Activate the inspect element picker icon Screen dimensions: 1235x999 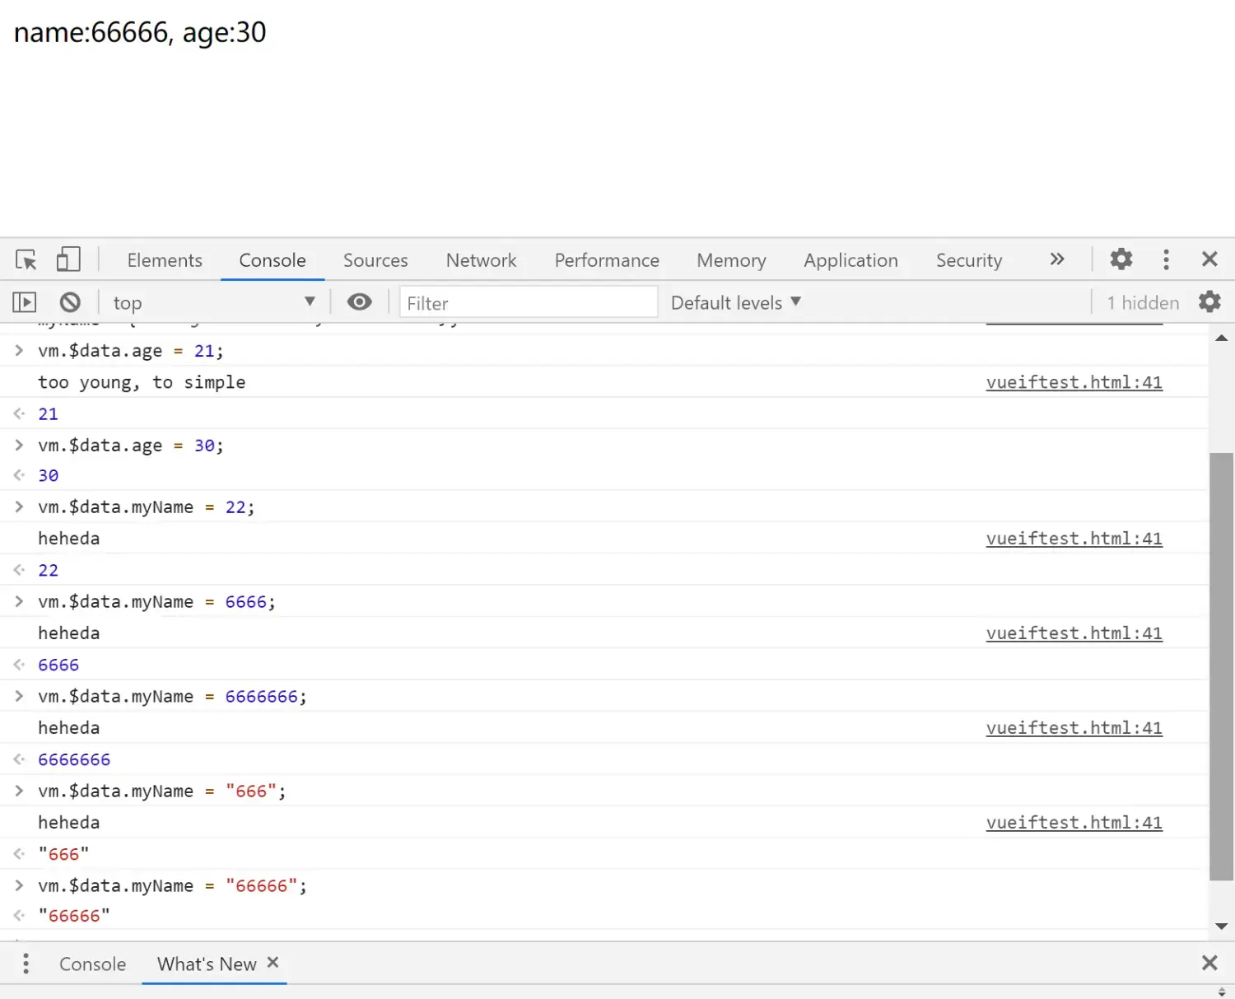click(26, 260)
